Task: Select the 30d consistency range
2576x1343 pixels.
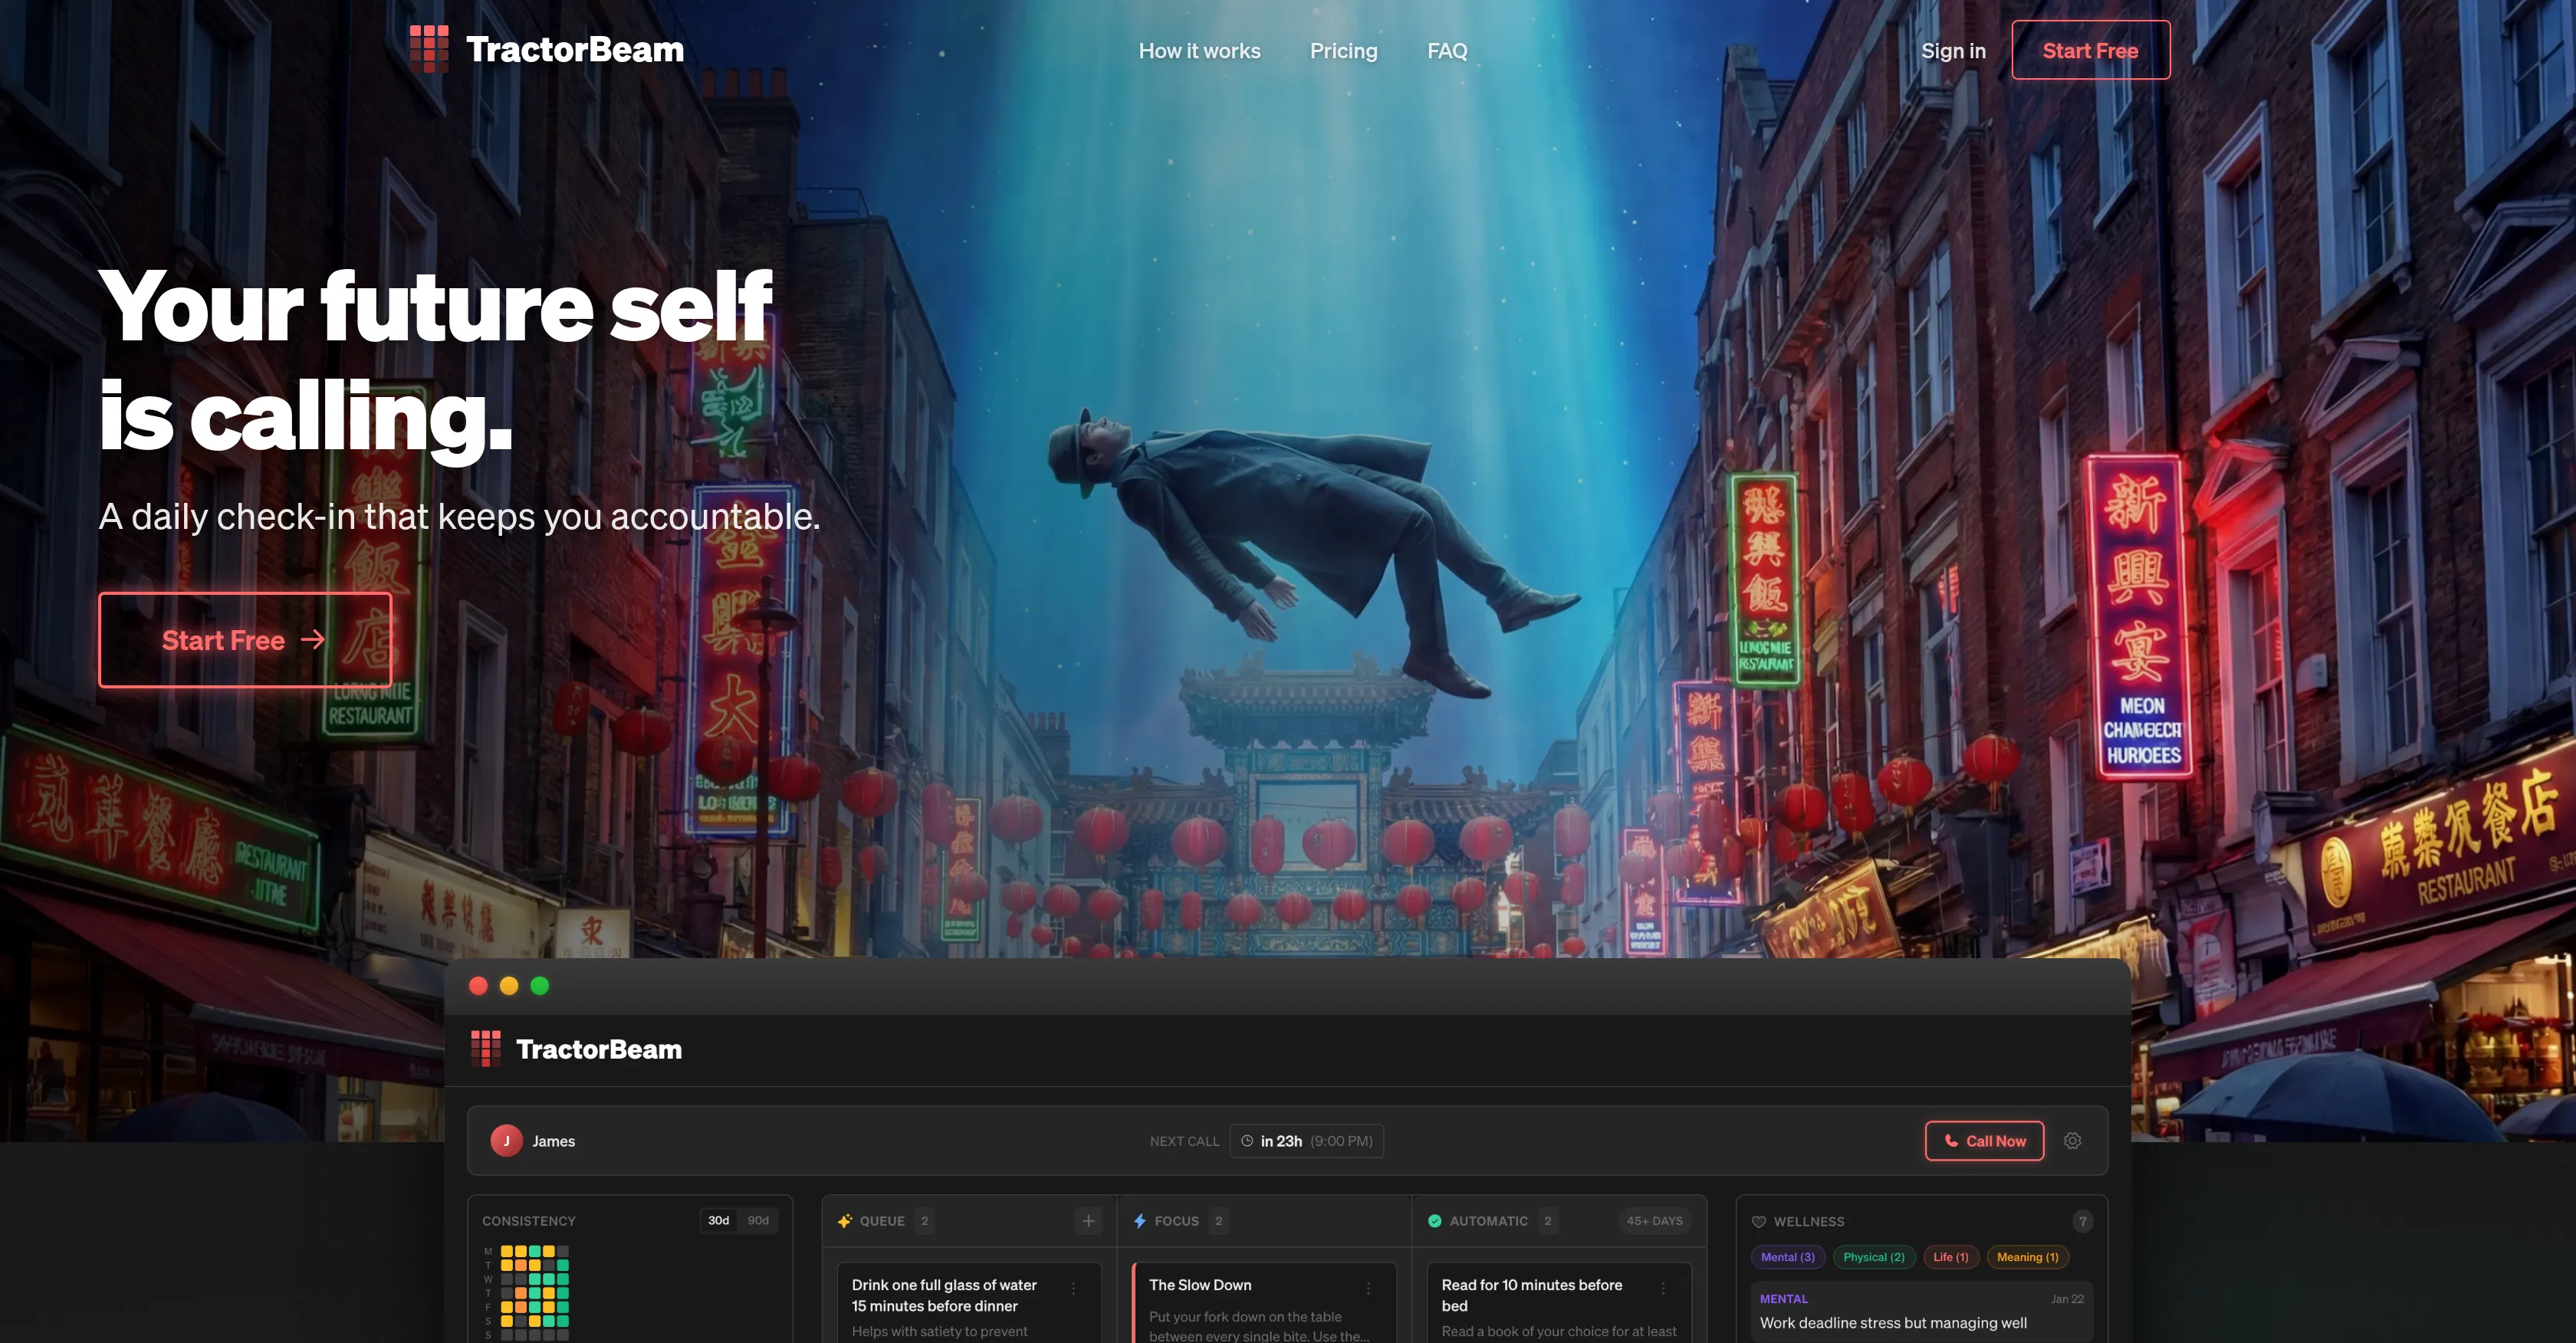Action: coord(718,1220)
